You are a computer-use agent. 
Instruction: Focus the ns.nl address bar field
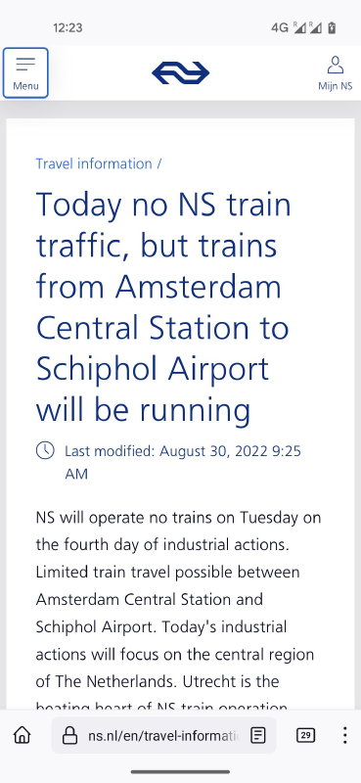coord(163,735)
